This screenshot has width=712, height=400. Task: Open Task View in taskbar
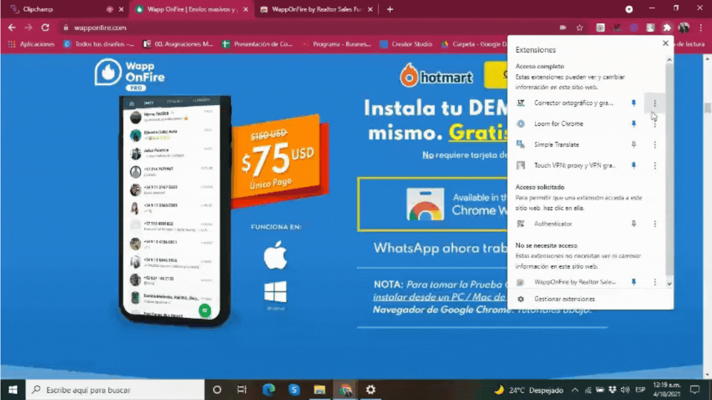tap(242, 390)
